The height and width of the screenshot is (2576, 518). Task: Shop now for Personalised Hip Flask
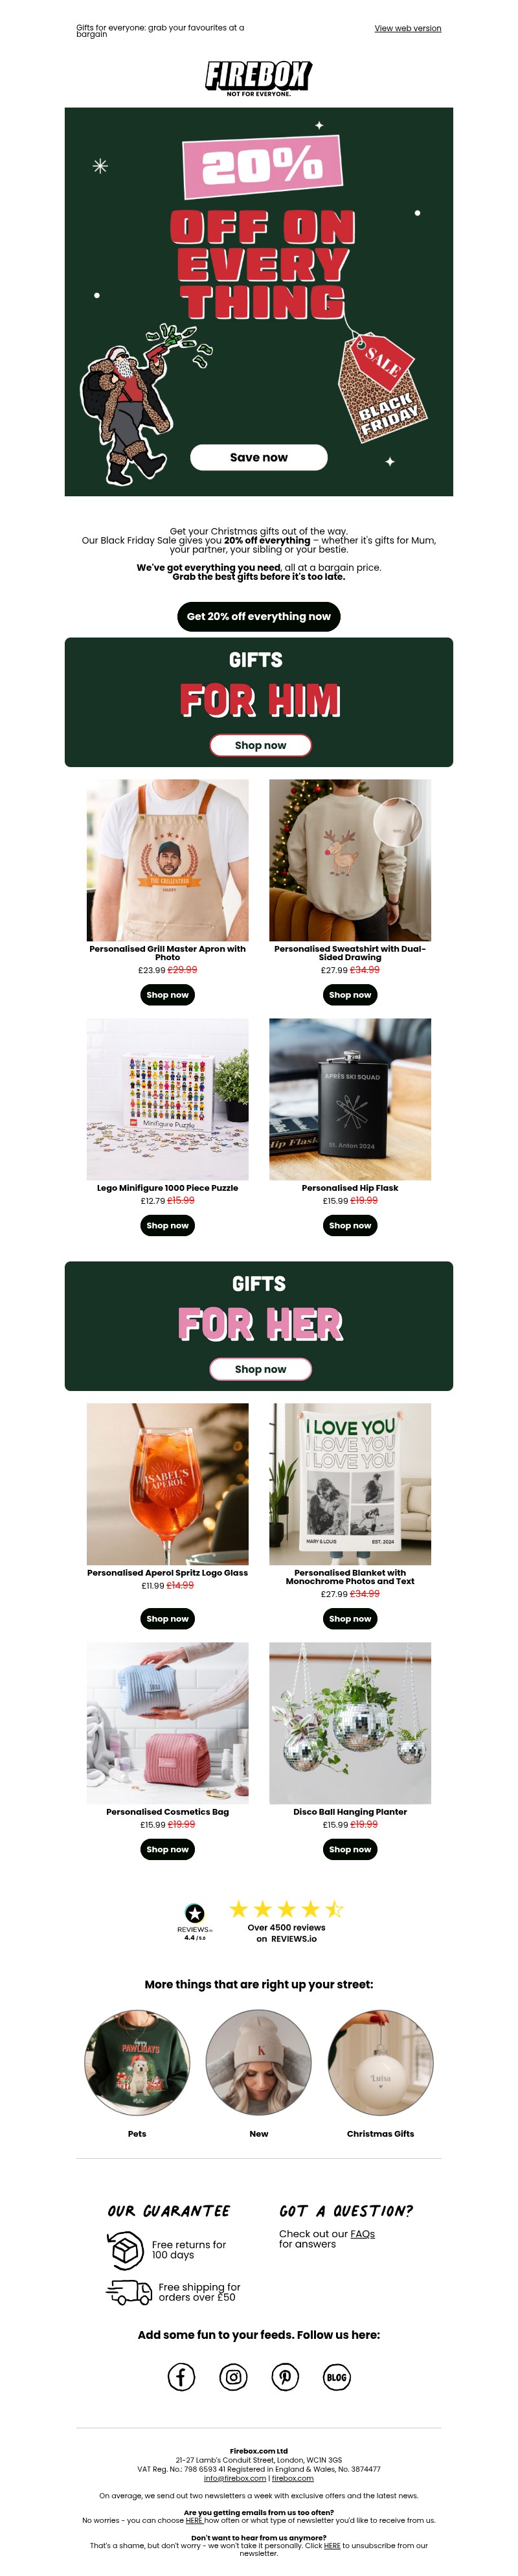[x=350, y=1225]
